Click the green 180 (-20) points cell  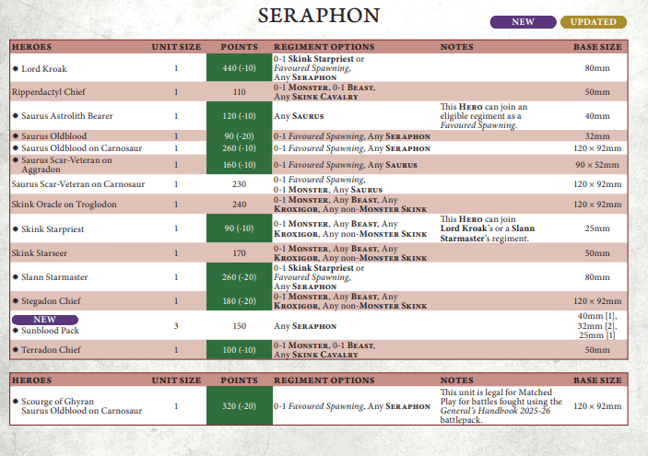240,300
